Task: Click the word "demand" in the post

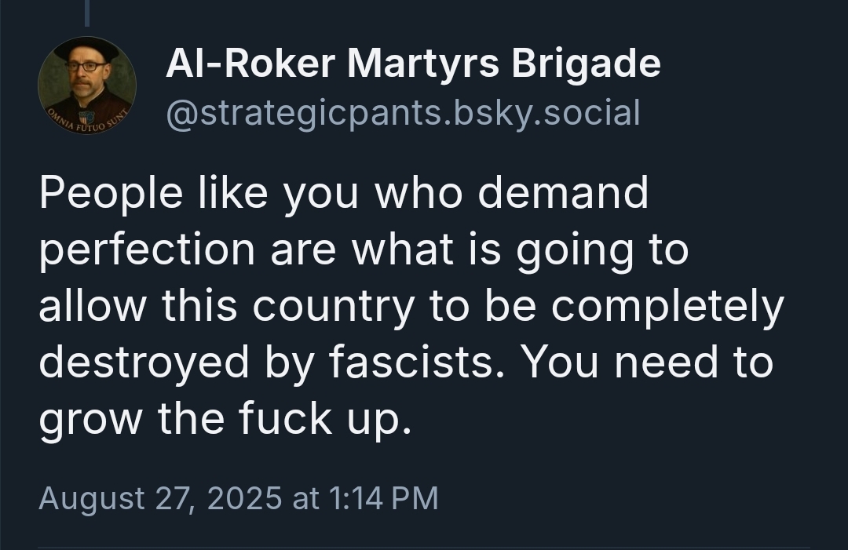Action: tap(562, 194)
